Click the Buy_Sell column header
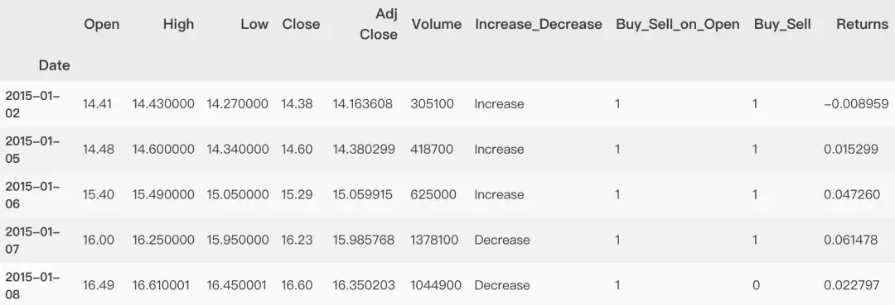 782,25
